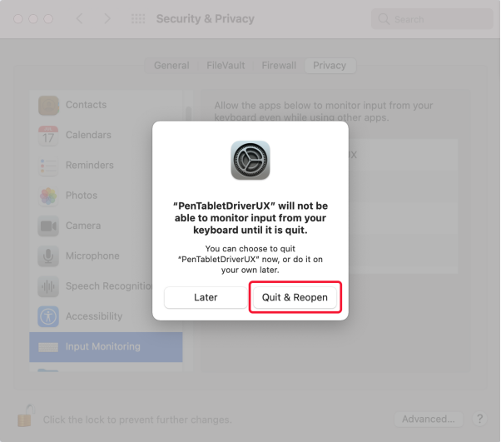501x442 pixels.
Task: Select the Camera privacy icon
Action: point(48,226)
